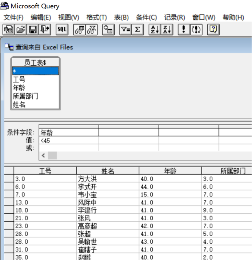Click the name cell 崔瞎子
Screen dimensions: 252x260
pos(108,249)
